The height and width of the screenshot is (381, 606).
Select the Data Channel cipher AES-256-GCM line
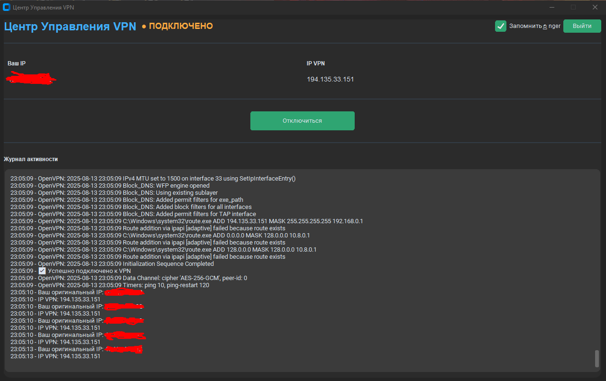[129, 278]
